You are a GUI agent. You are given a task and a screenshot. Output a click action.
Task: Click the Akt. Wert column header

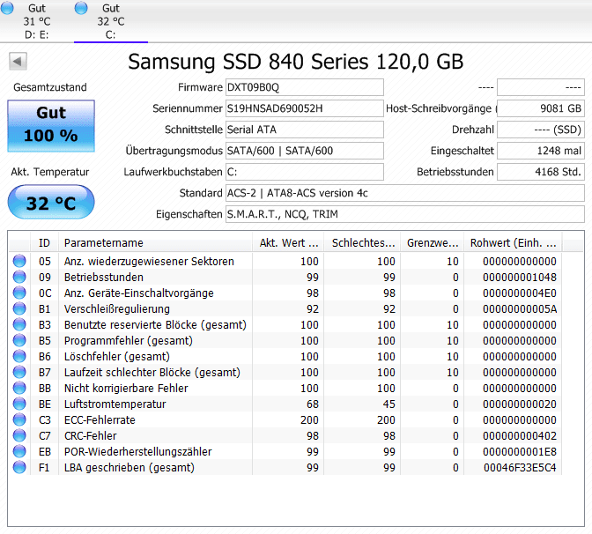(288, 243)
